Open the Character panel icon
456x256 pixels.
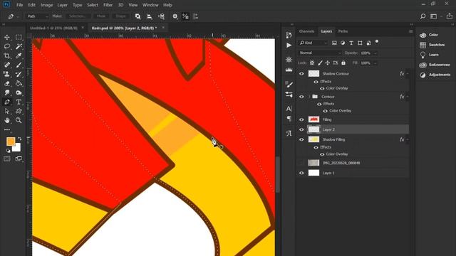pos(289,109)
